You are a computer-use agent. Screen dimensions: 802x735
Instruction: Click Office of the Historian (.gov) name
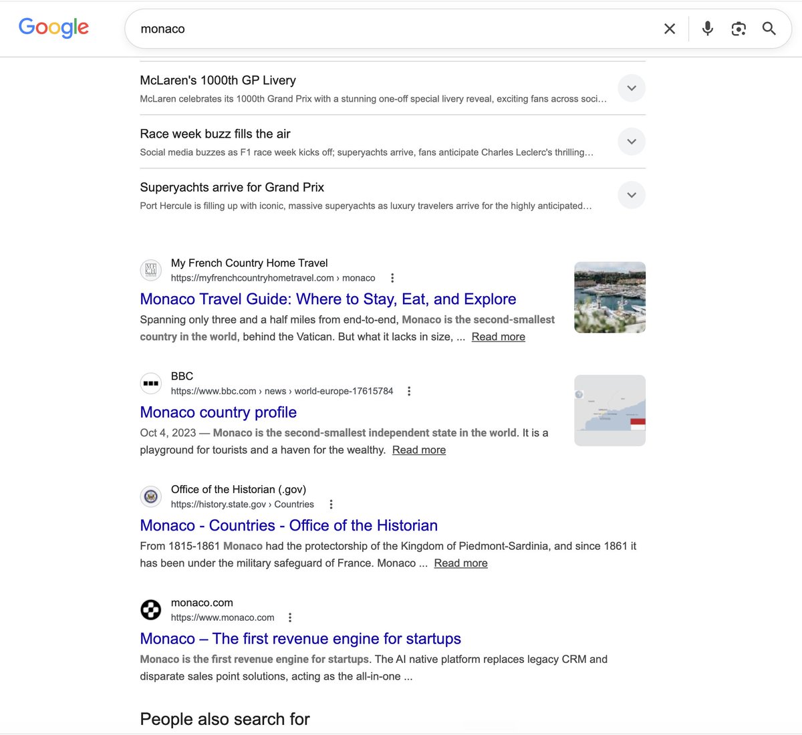[239, 489]
